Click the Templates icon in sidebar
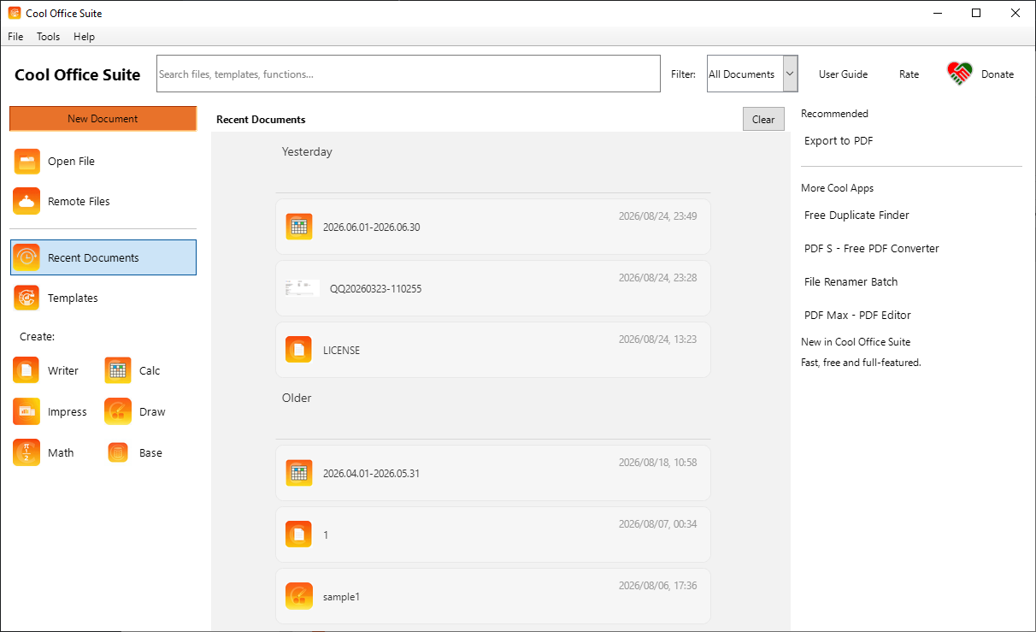 coord(26,298)
